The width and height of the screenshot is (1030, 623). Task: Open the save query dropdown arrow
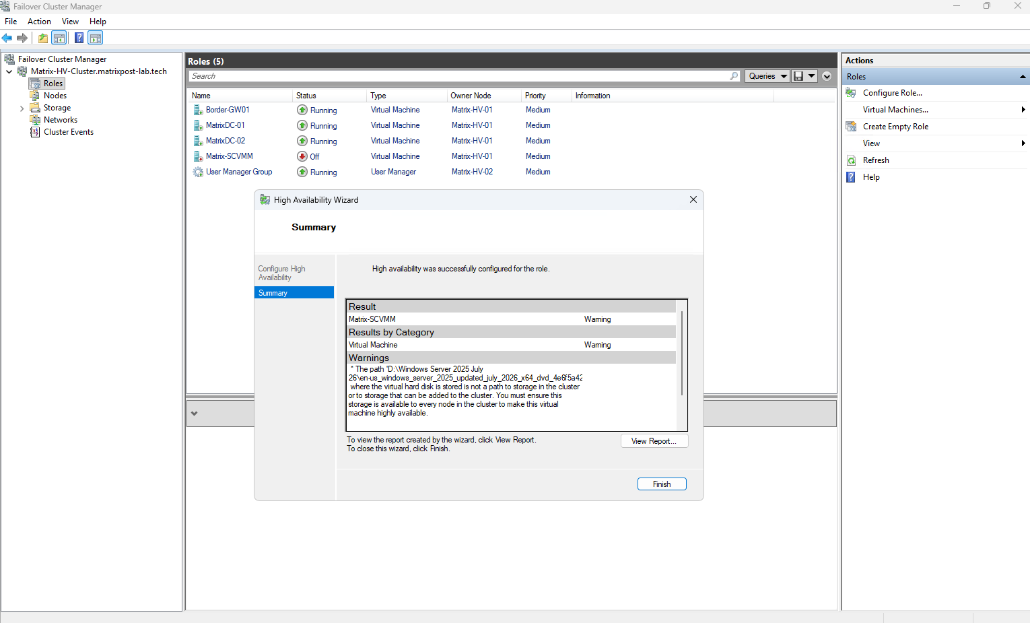click(812, 76)
